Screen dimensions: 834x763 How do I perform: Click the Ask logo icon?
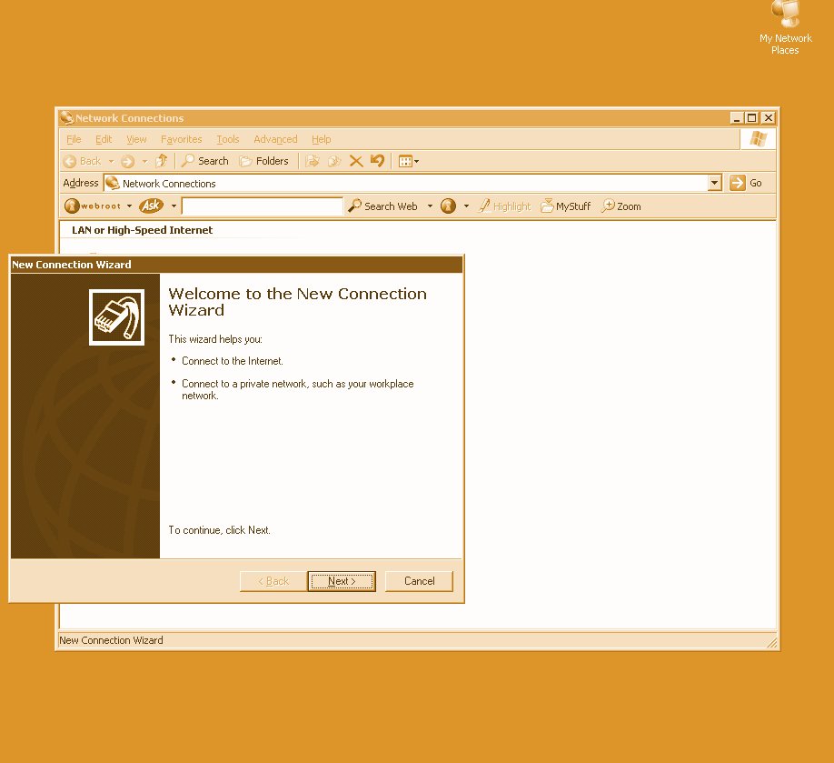point(151,206)
